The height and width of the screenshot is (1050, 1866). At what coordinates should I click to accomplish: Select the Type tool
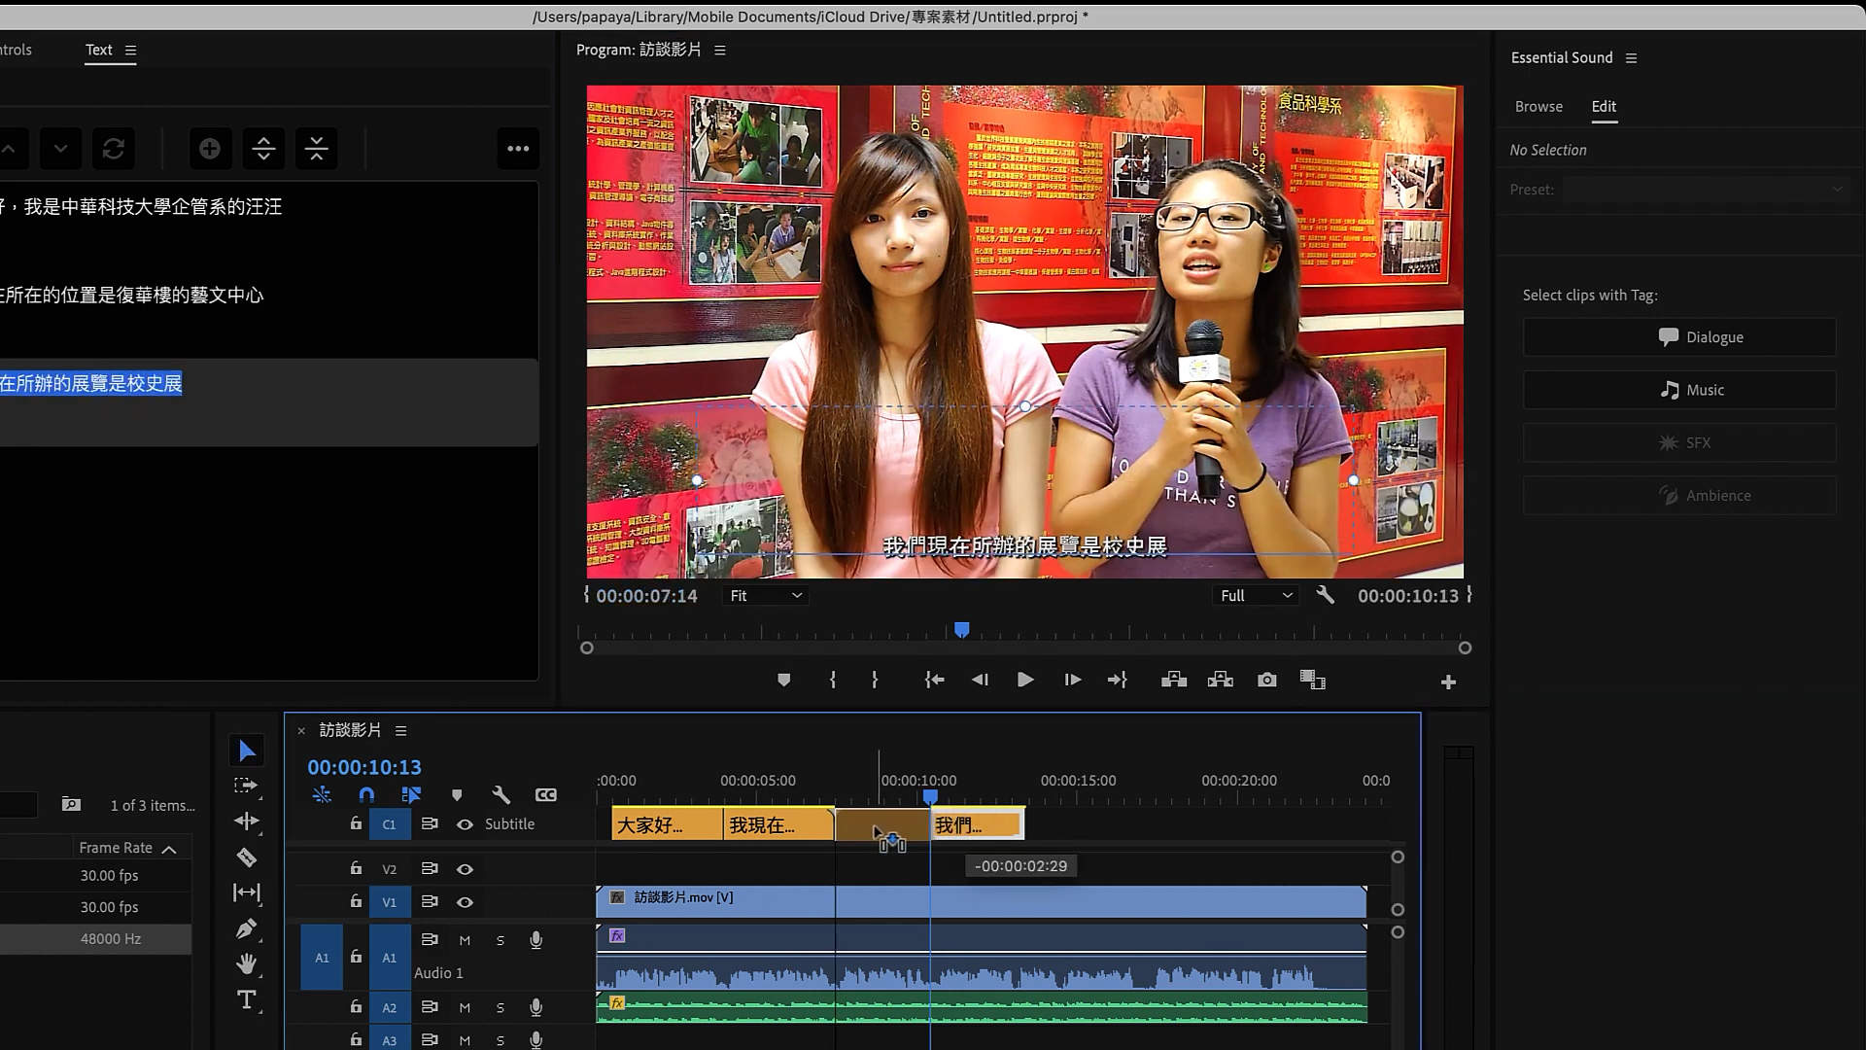point(246,999)
